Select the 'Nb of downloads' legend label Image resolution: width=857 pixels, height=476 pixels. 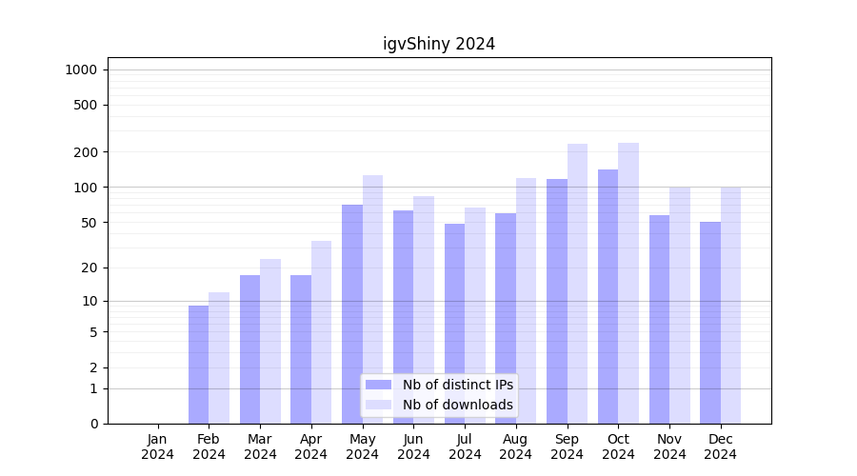coord(457,405)
